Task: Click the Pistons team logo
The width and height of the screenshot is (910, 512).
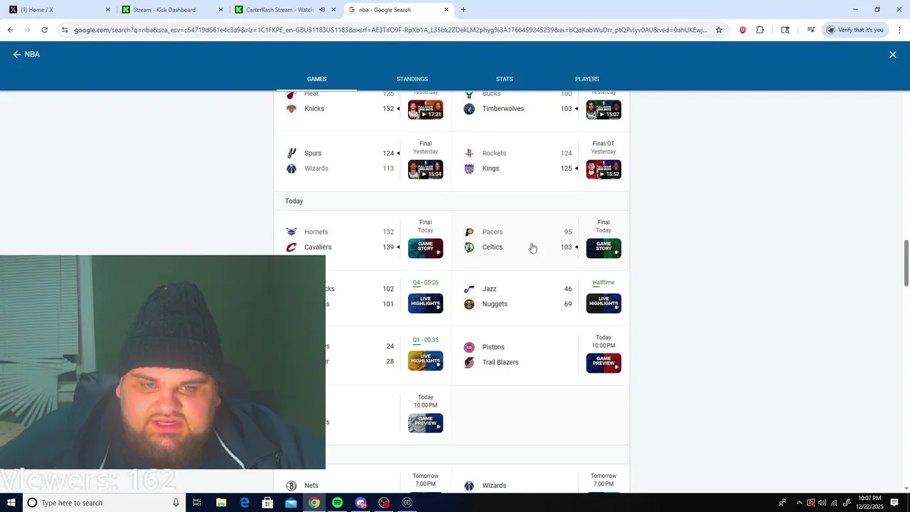Action: (x=469, y=347)
